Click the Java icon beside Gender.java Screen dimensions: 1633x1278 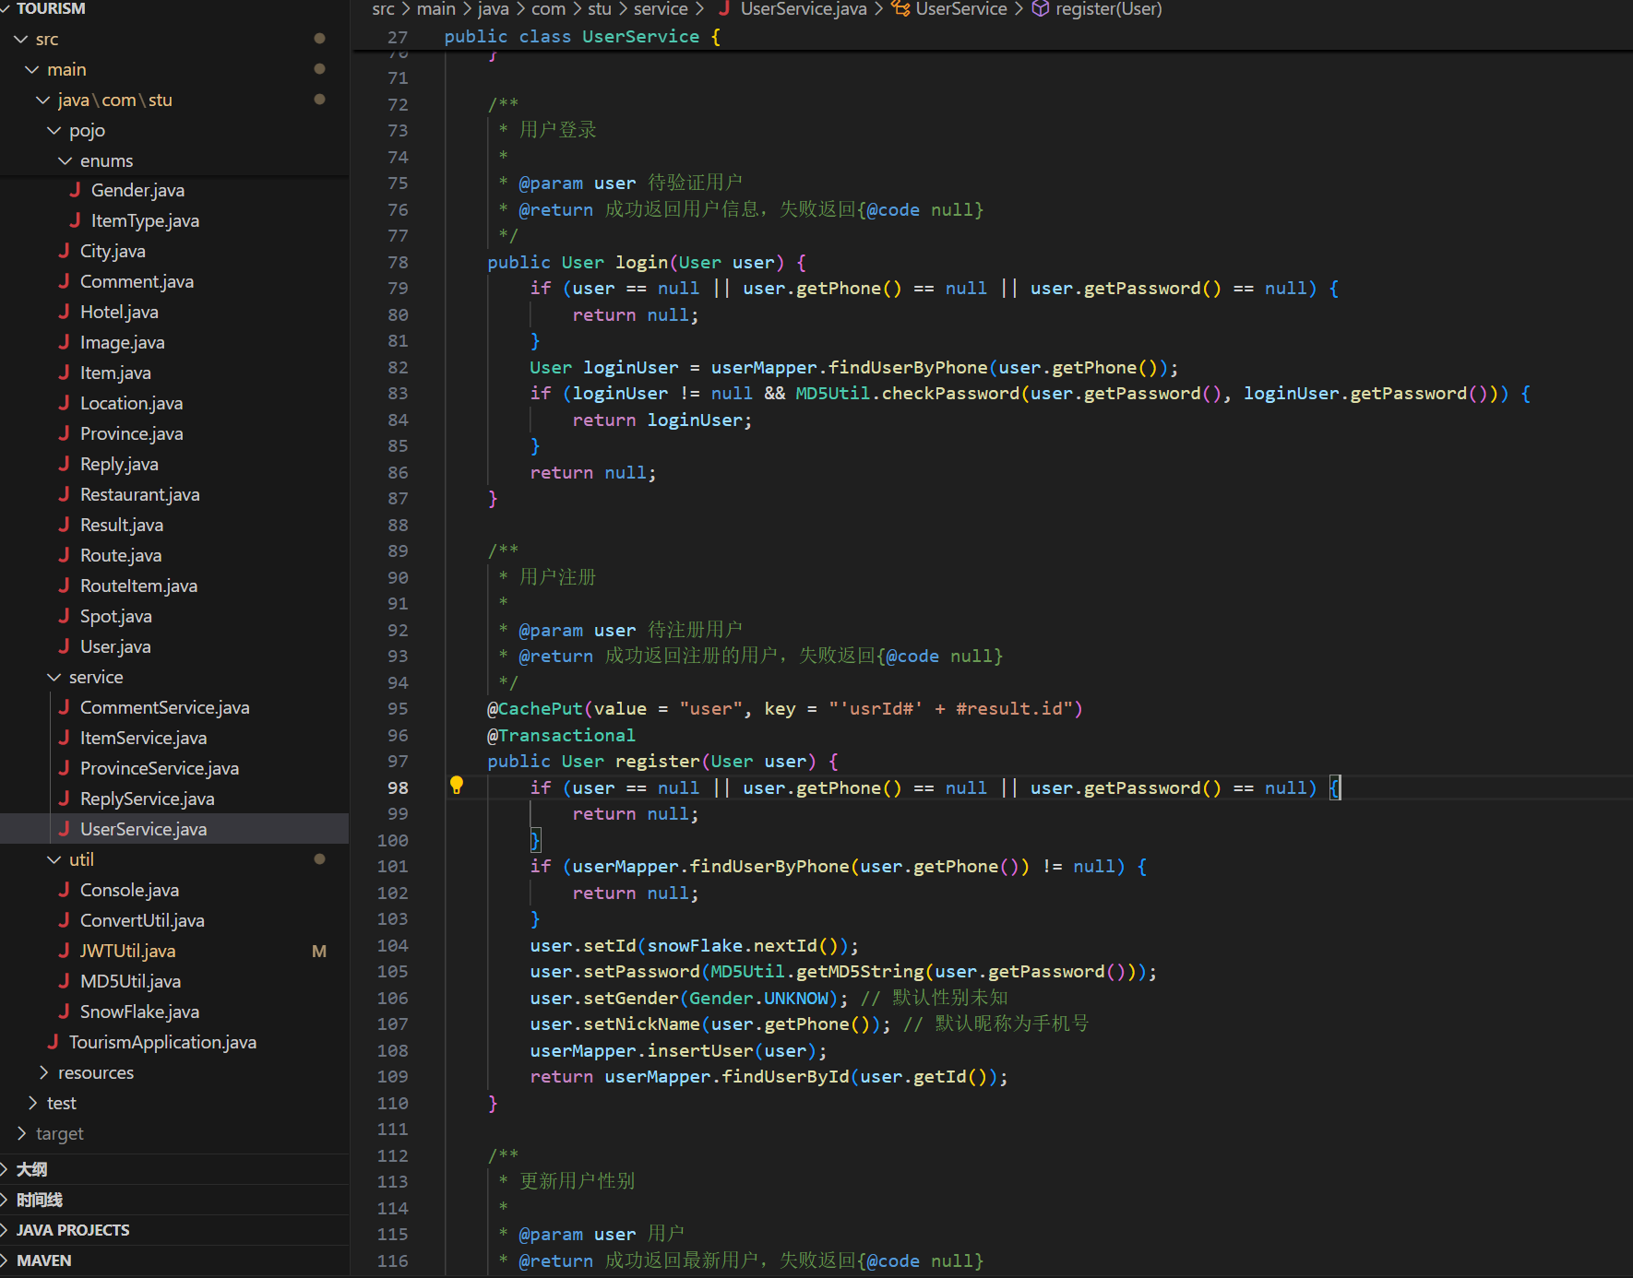click(75, 190)
